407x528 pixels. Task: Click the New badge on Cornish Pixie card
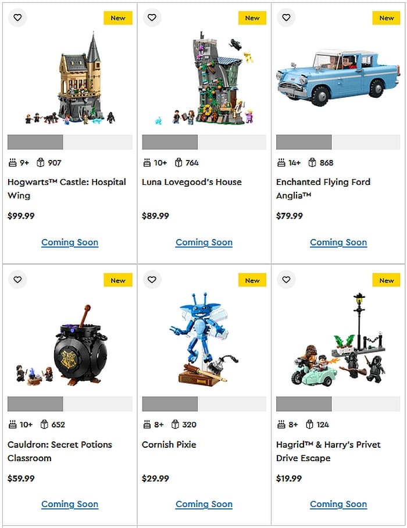[x=252, y=280]
